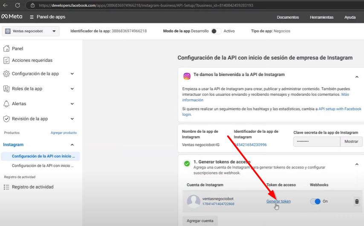Open API setup with Facebook login link

340,109
